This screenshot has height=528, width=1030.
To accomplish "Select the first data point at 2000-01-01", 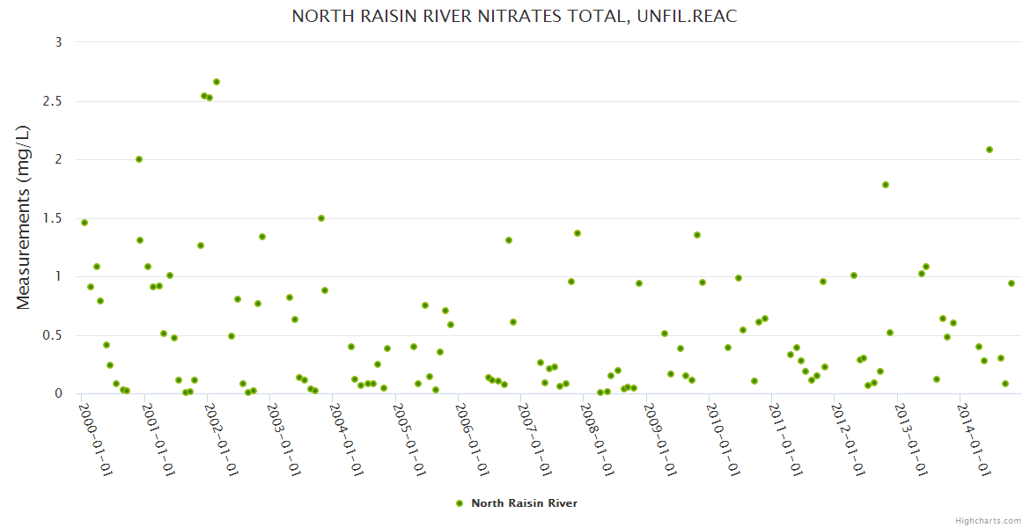I will (85, 223).
